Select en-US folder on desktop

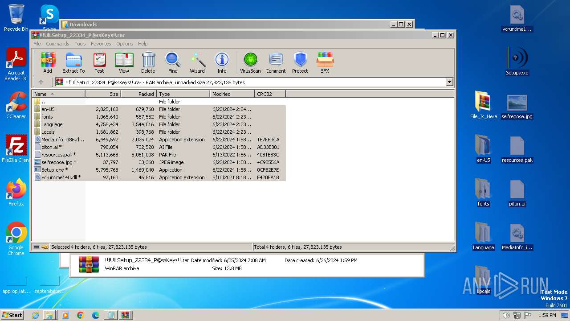coord(484,149)
